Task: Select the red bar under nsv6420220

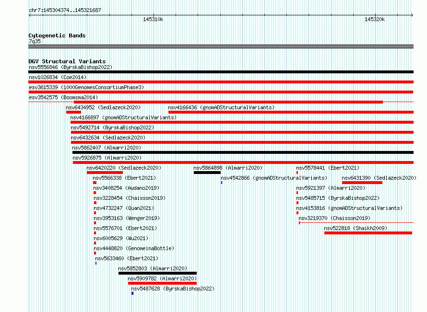Action: [105, 173]
